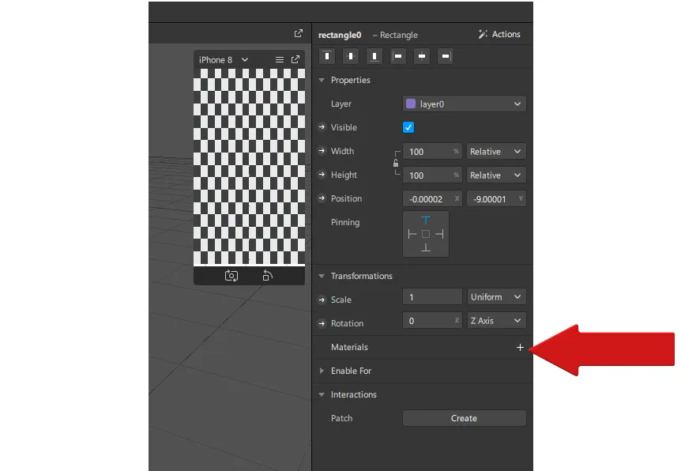Open simulator hamburger menu
681x471 pixels.
click(280, 59)
